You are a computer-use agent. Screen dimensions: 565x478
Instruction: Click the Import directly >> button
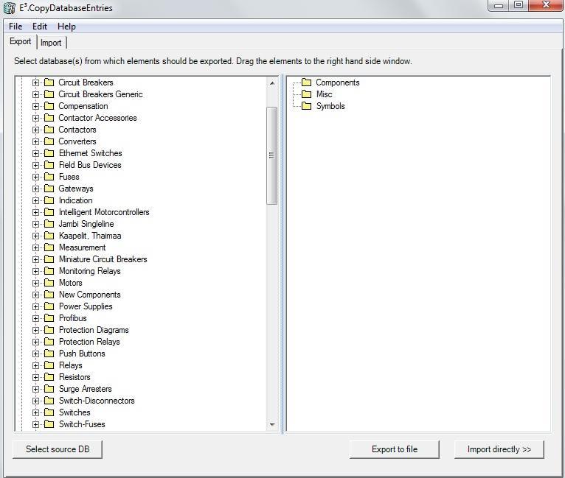(499, 449)
